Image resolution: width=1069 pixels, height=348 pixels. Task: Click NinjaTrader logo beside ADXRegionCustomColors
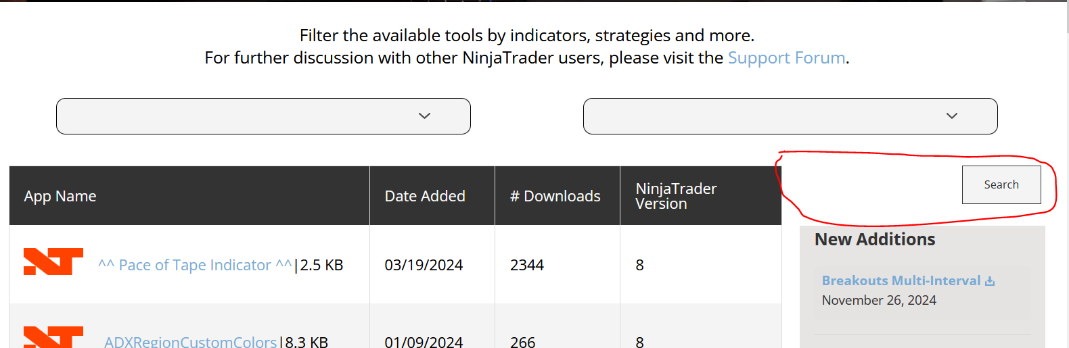click(53, 337)
